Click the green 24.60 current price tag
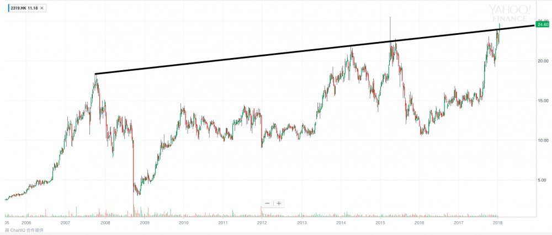552x235 pixels. (543, 25)
